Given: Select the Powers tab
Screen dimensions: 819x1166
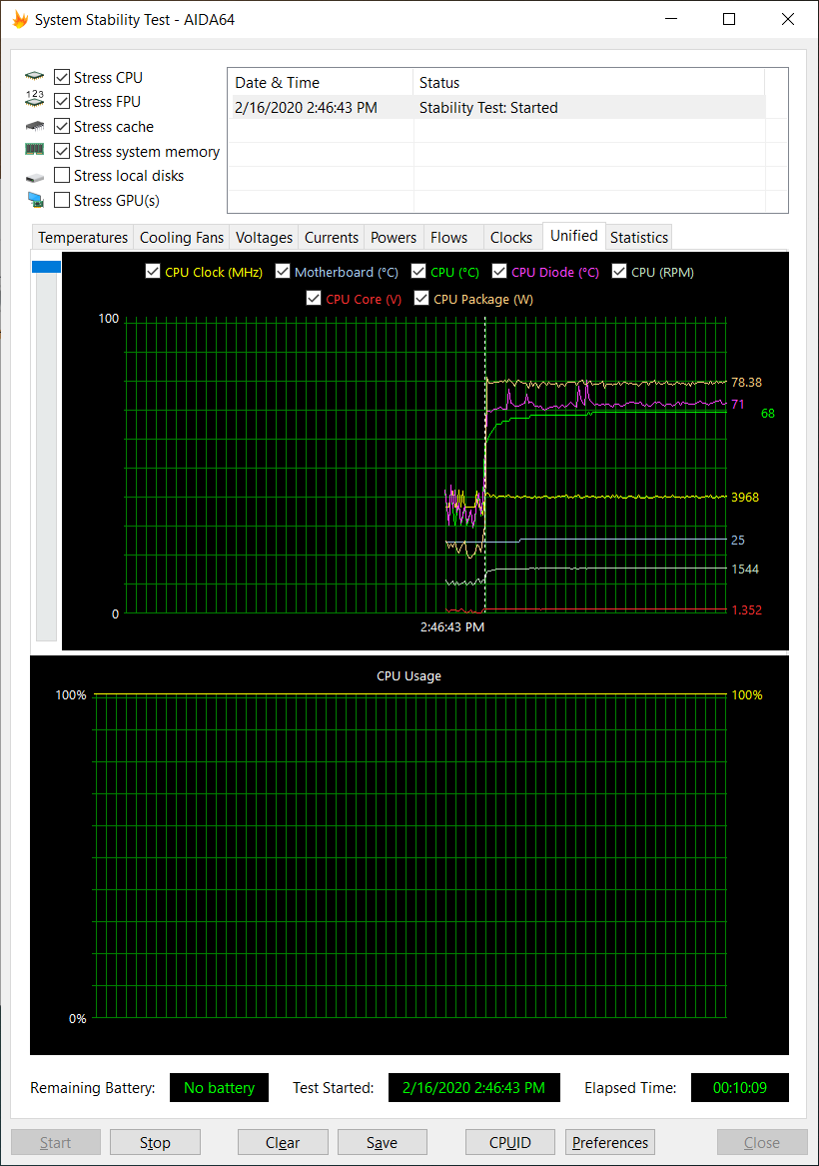Looking at the screenshot, I should (394, 237).
